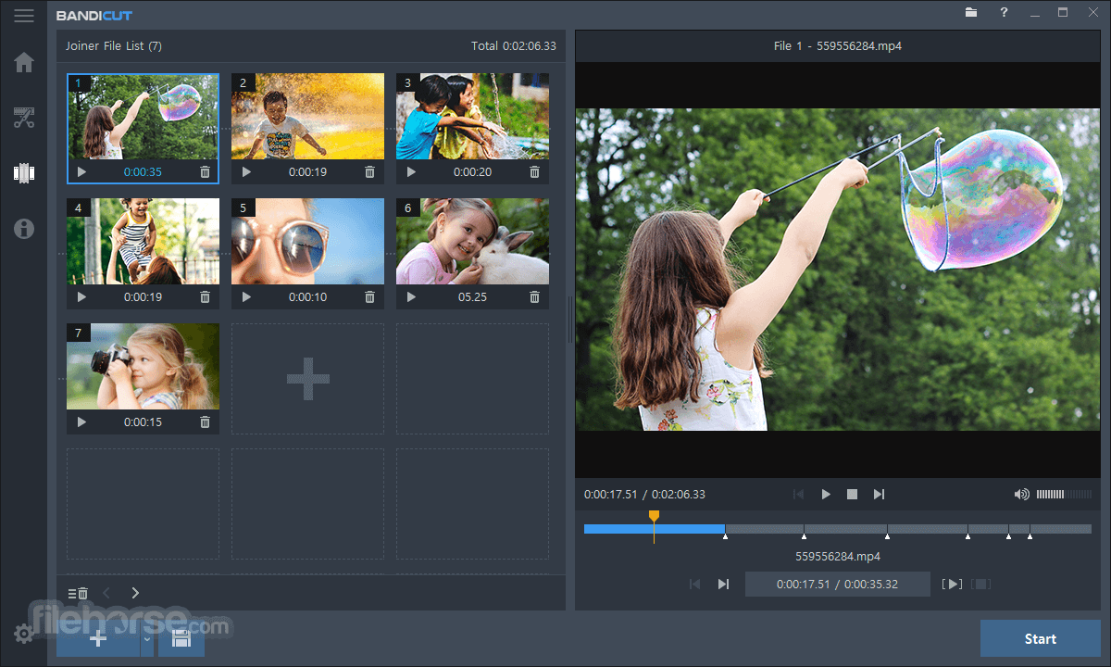Mute the preview speaker icon
Image resolution: width=1111 pixels, height=667 pixels.
tap(1022, 495)
